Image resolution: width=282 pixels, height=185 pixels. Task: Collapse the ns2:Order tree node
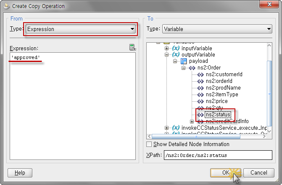[x=183, y=68]
